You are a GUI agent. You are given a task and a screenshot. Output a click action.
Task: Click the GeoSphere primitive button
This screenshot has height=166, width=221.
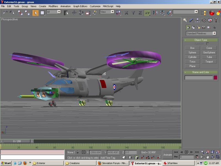209,53
